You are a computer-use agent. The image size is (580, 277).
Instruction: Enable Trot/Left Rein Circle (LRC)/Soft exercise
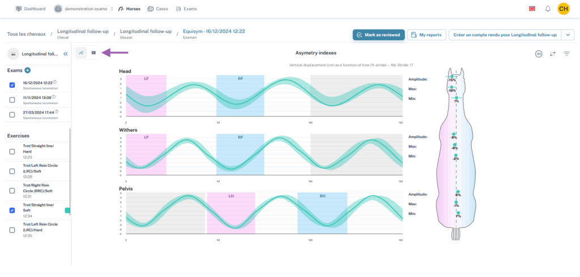(12, 171)
